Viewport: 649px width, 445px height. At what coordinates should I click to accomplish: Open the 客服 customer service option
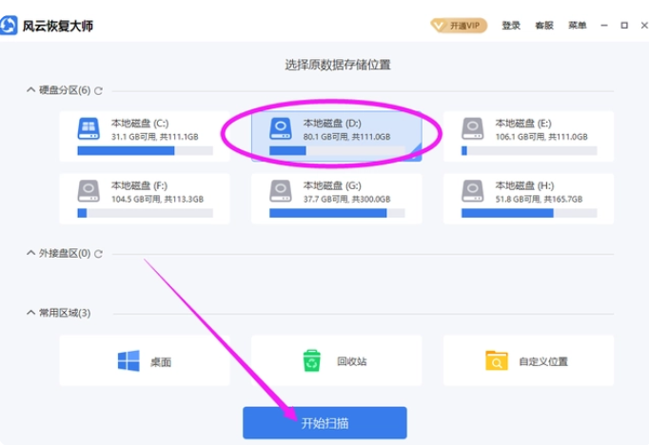coord(544,26)
